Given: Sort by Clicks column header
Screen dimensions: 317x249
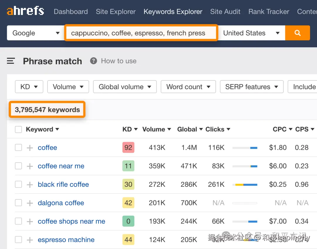Looking at the screenshot, I should (218, 129).
